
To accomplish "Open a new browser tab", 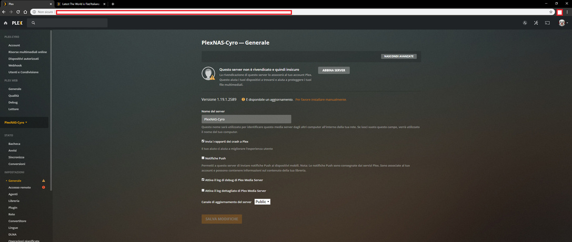I will 113,4.
